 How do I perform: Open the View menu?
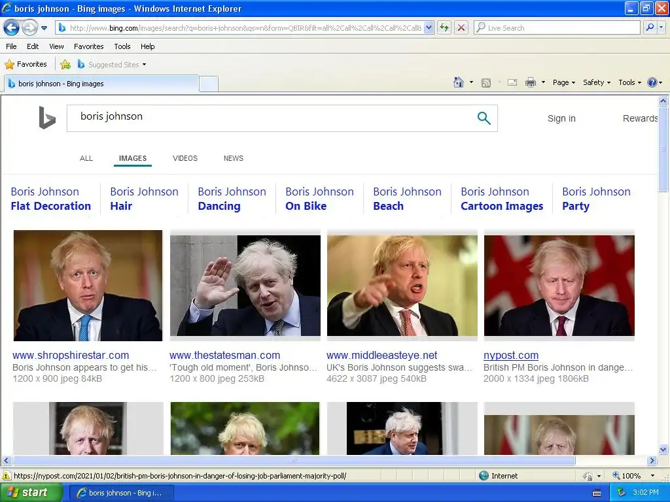click(56, 46)
